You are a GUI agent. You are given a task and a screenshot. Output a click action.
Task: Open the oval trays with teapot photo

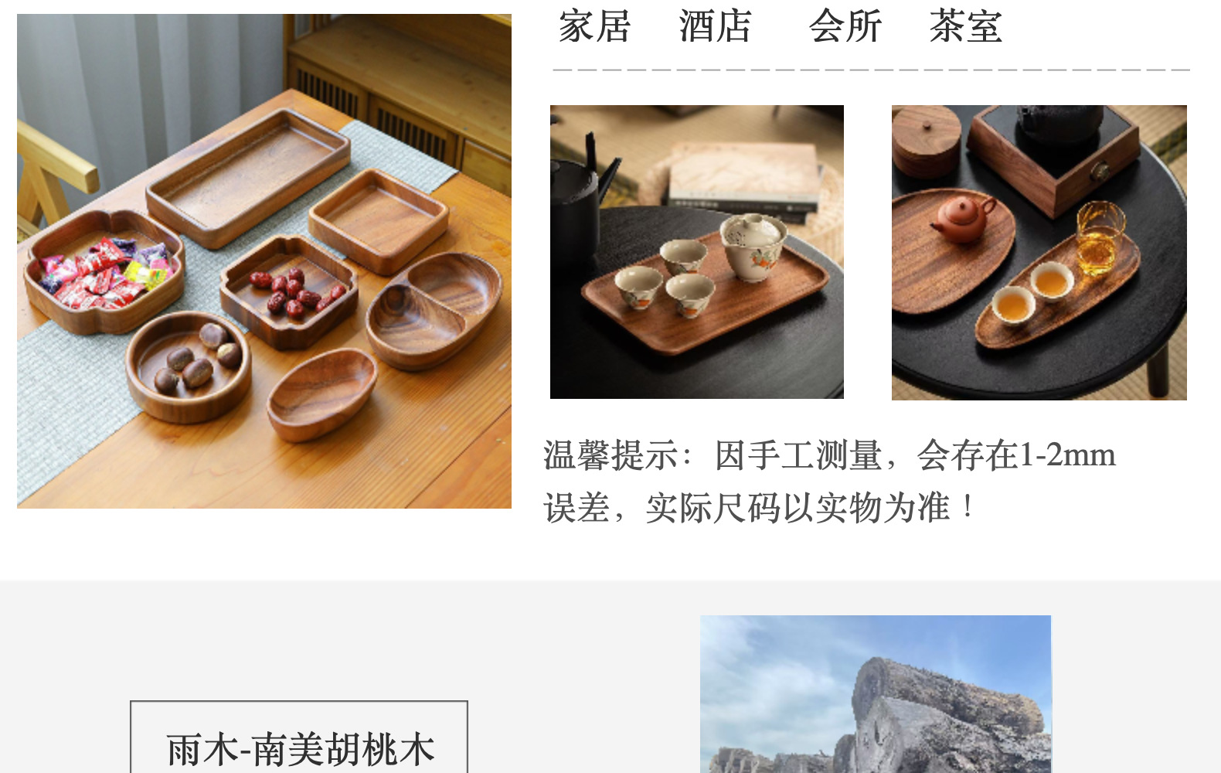[x=1039, y=253]
